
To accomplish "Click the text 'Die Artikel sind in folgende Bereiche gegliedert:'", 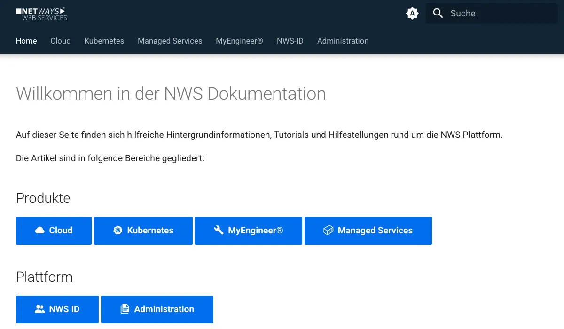I will pos(110,158).
